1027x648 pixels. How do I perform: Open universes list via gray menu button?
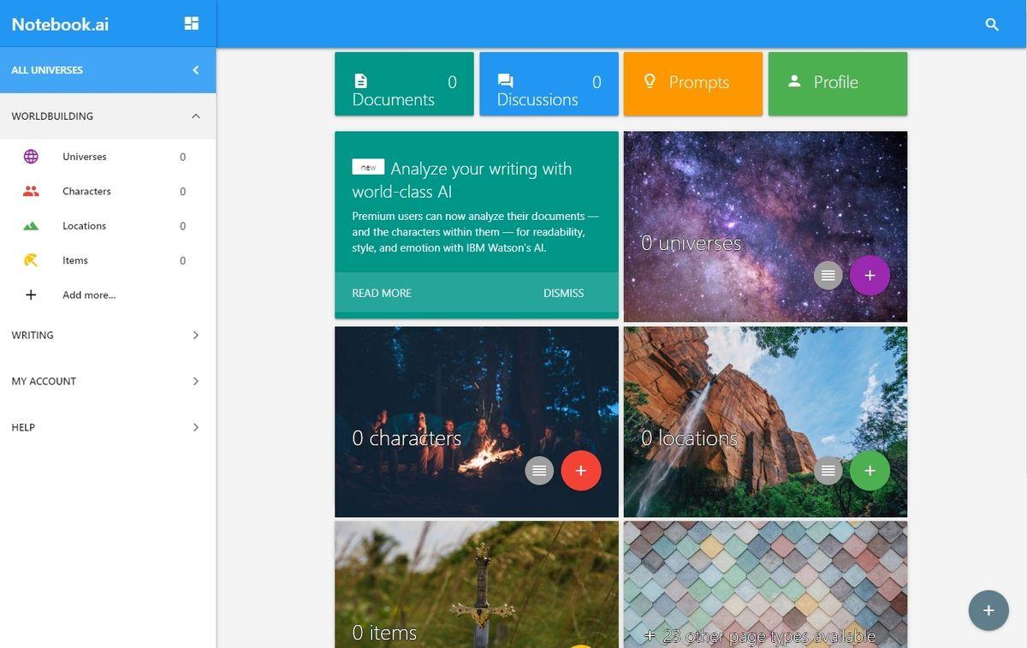828,276
